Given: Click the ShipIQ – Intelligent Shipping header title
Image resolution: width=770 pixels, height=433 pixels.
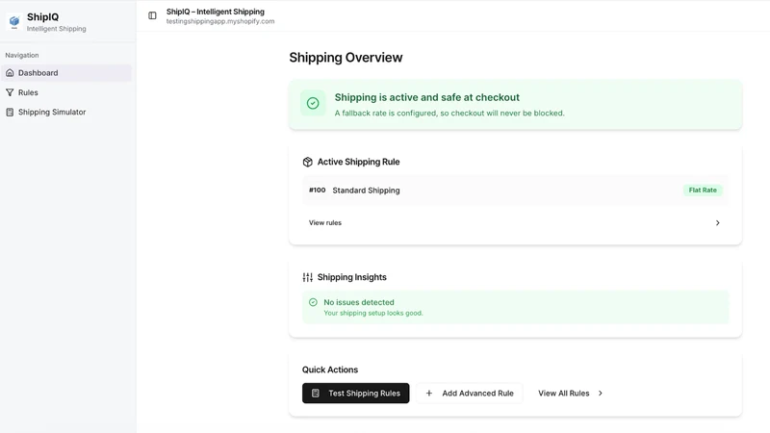Looking at the screenshot, I should tap(215, 12).
